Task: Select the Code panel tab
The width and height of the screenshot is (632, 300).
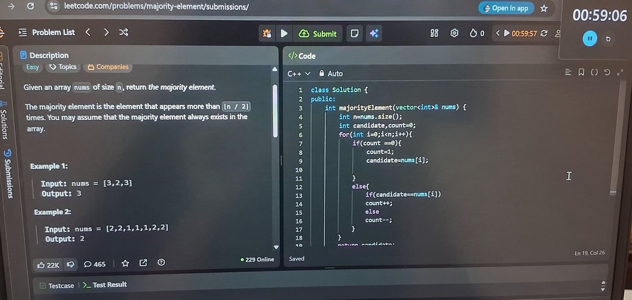Action: (x=302, y=56)
